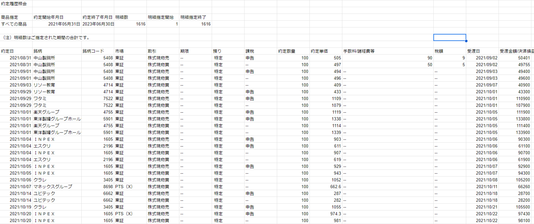Click the price cell showing 662.6
Screen dimensions: 534x224
(x=325, y=187)
